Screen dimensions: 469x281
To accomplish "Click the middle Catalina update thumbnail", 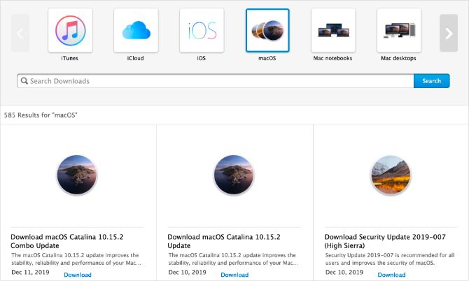I will (x=234, y=175).
